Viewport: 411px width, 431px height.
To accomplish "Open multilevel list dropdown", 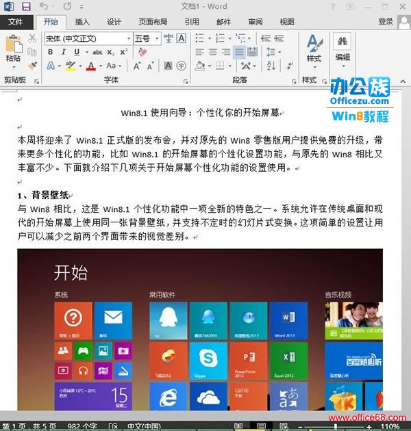I will 249,38.
